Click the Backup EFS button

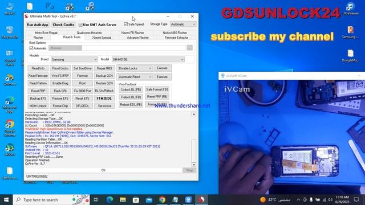pos(38,99)
